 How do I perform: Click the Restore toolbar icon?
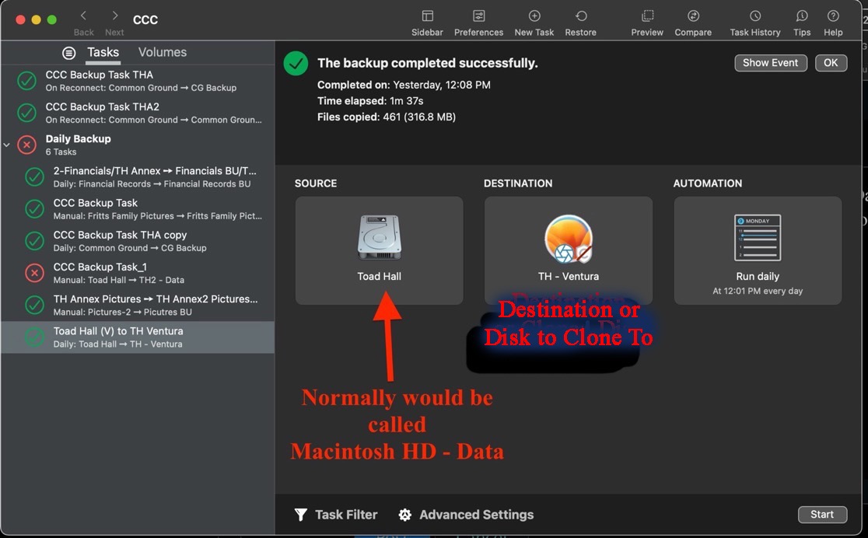pos(581,16)
